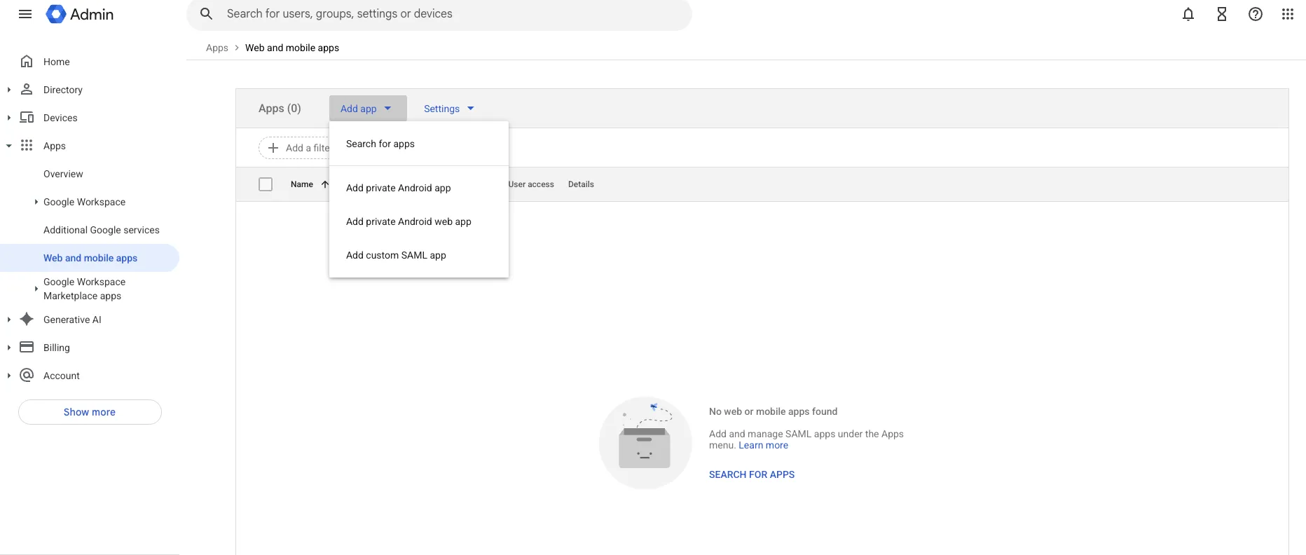Close the Add app dropdown button
Screen dimensions: 1306x555
coord(368,109)
